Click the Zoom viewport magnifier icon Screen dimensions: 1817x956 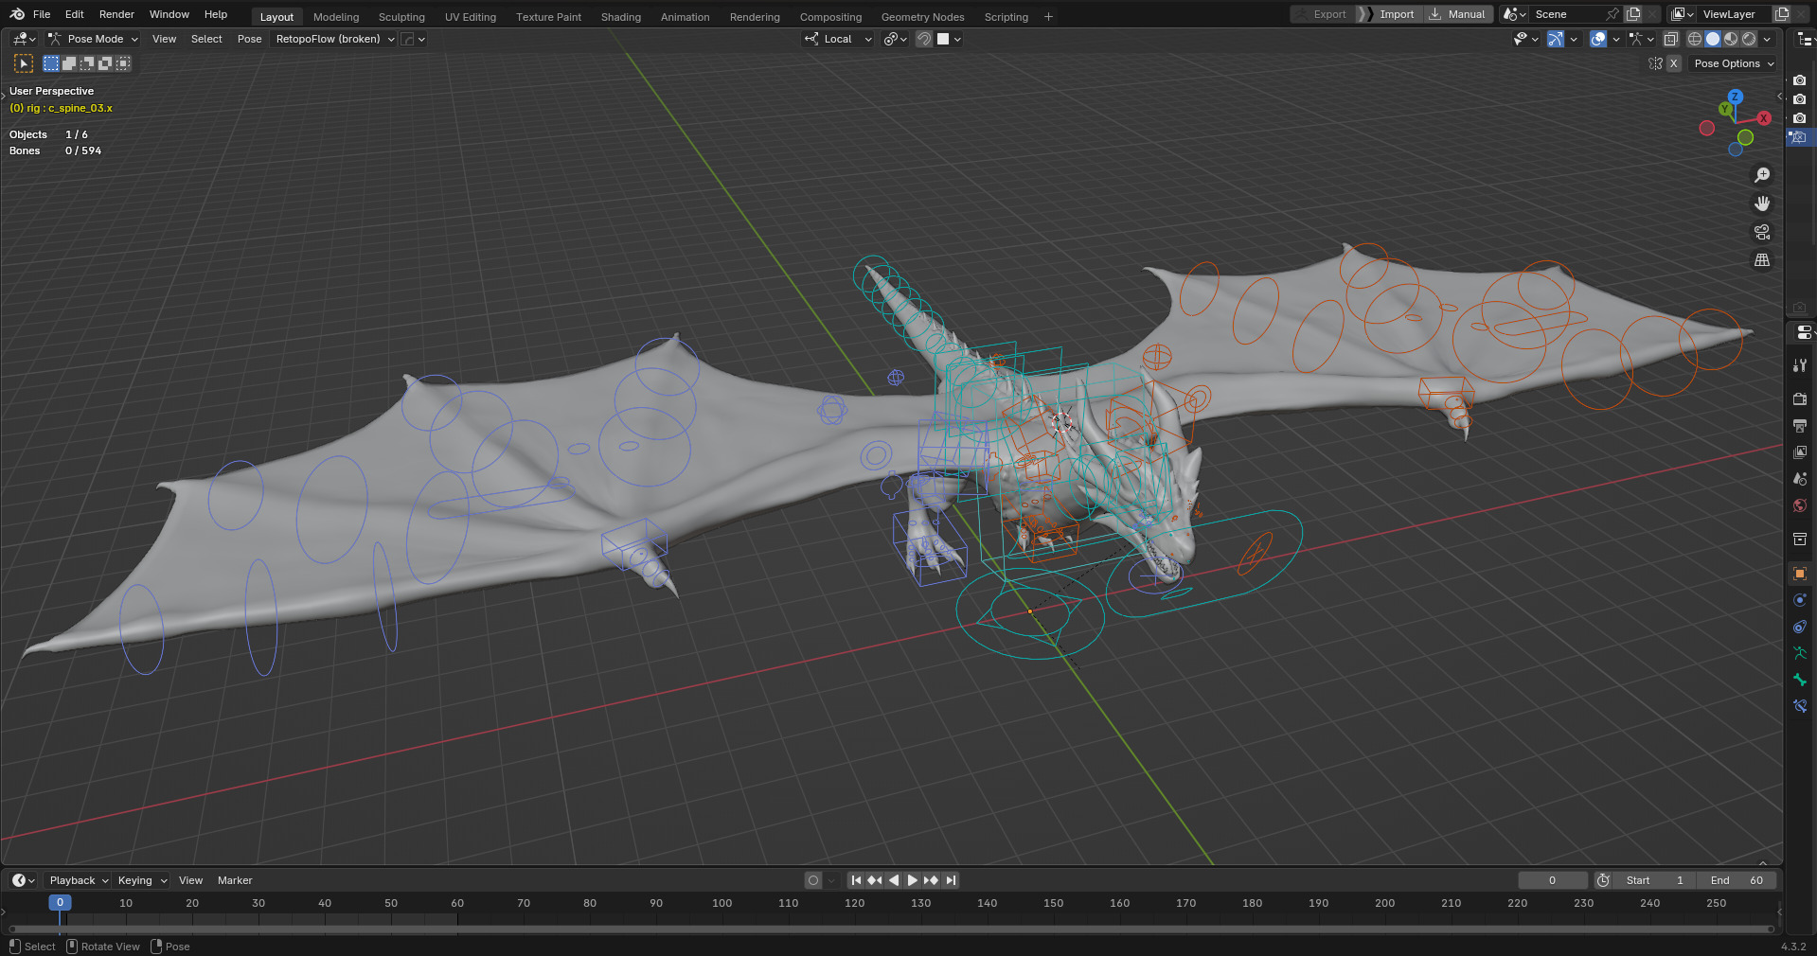click(x=1762, y=175)
